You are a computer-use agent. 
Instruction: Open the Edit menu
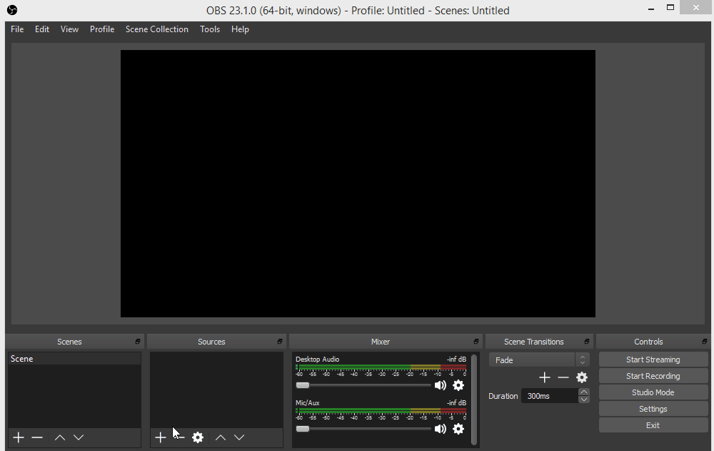[42, 29]
